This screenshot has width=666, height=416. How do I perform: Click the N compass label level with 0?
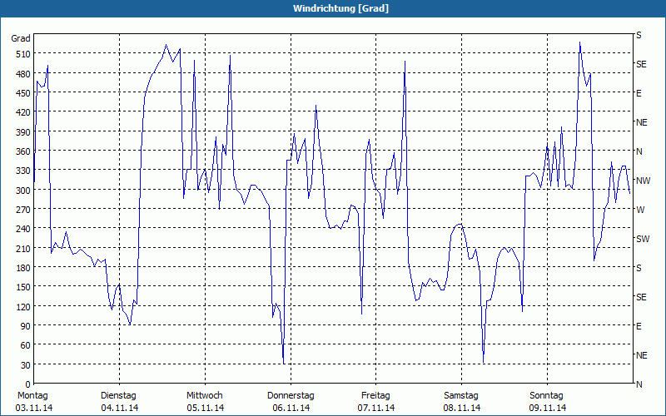[x=639, y=384]
